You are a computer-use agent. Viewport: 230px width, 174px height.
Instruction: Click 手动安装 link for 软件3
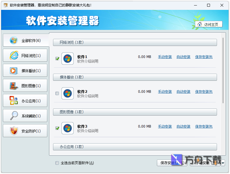pyautogui.click(x=165, y=126)
